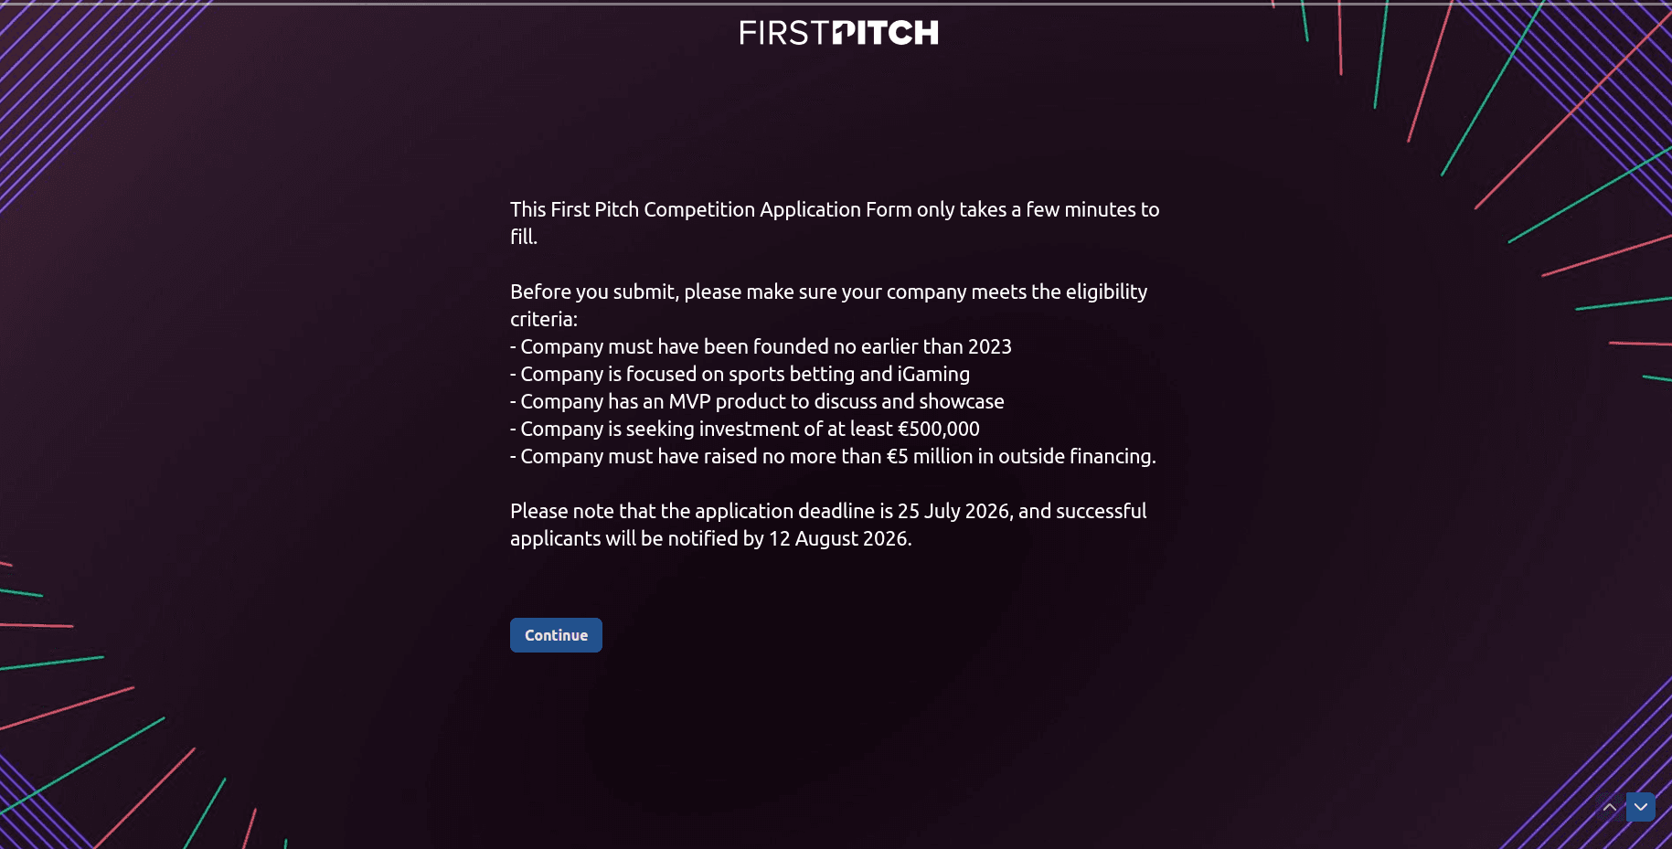Screen dimensions: 1672x849
Task: Click the progress bar along the top edge
Action: tap(836, 3)
